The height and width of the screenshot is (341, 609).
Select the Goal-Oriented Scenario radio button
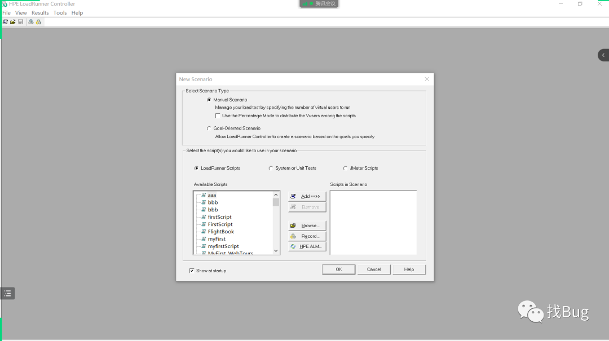pyautogui.click(x=209, y=128)
